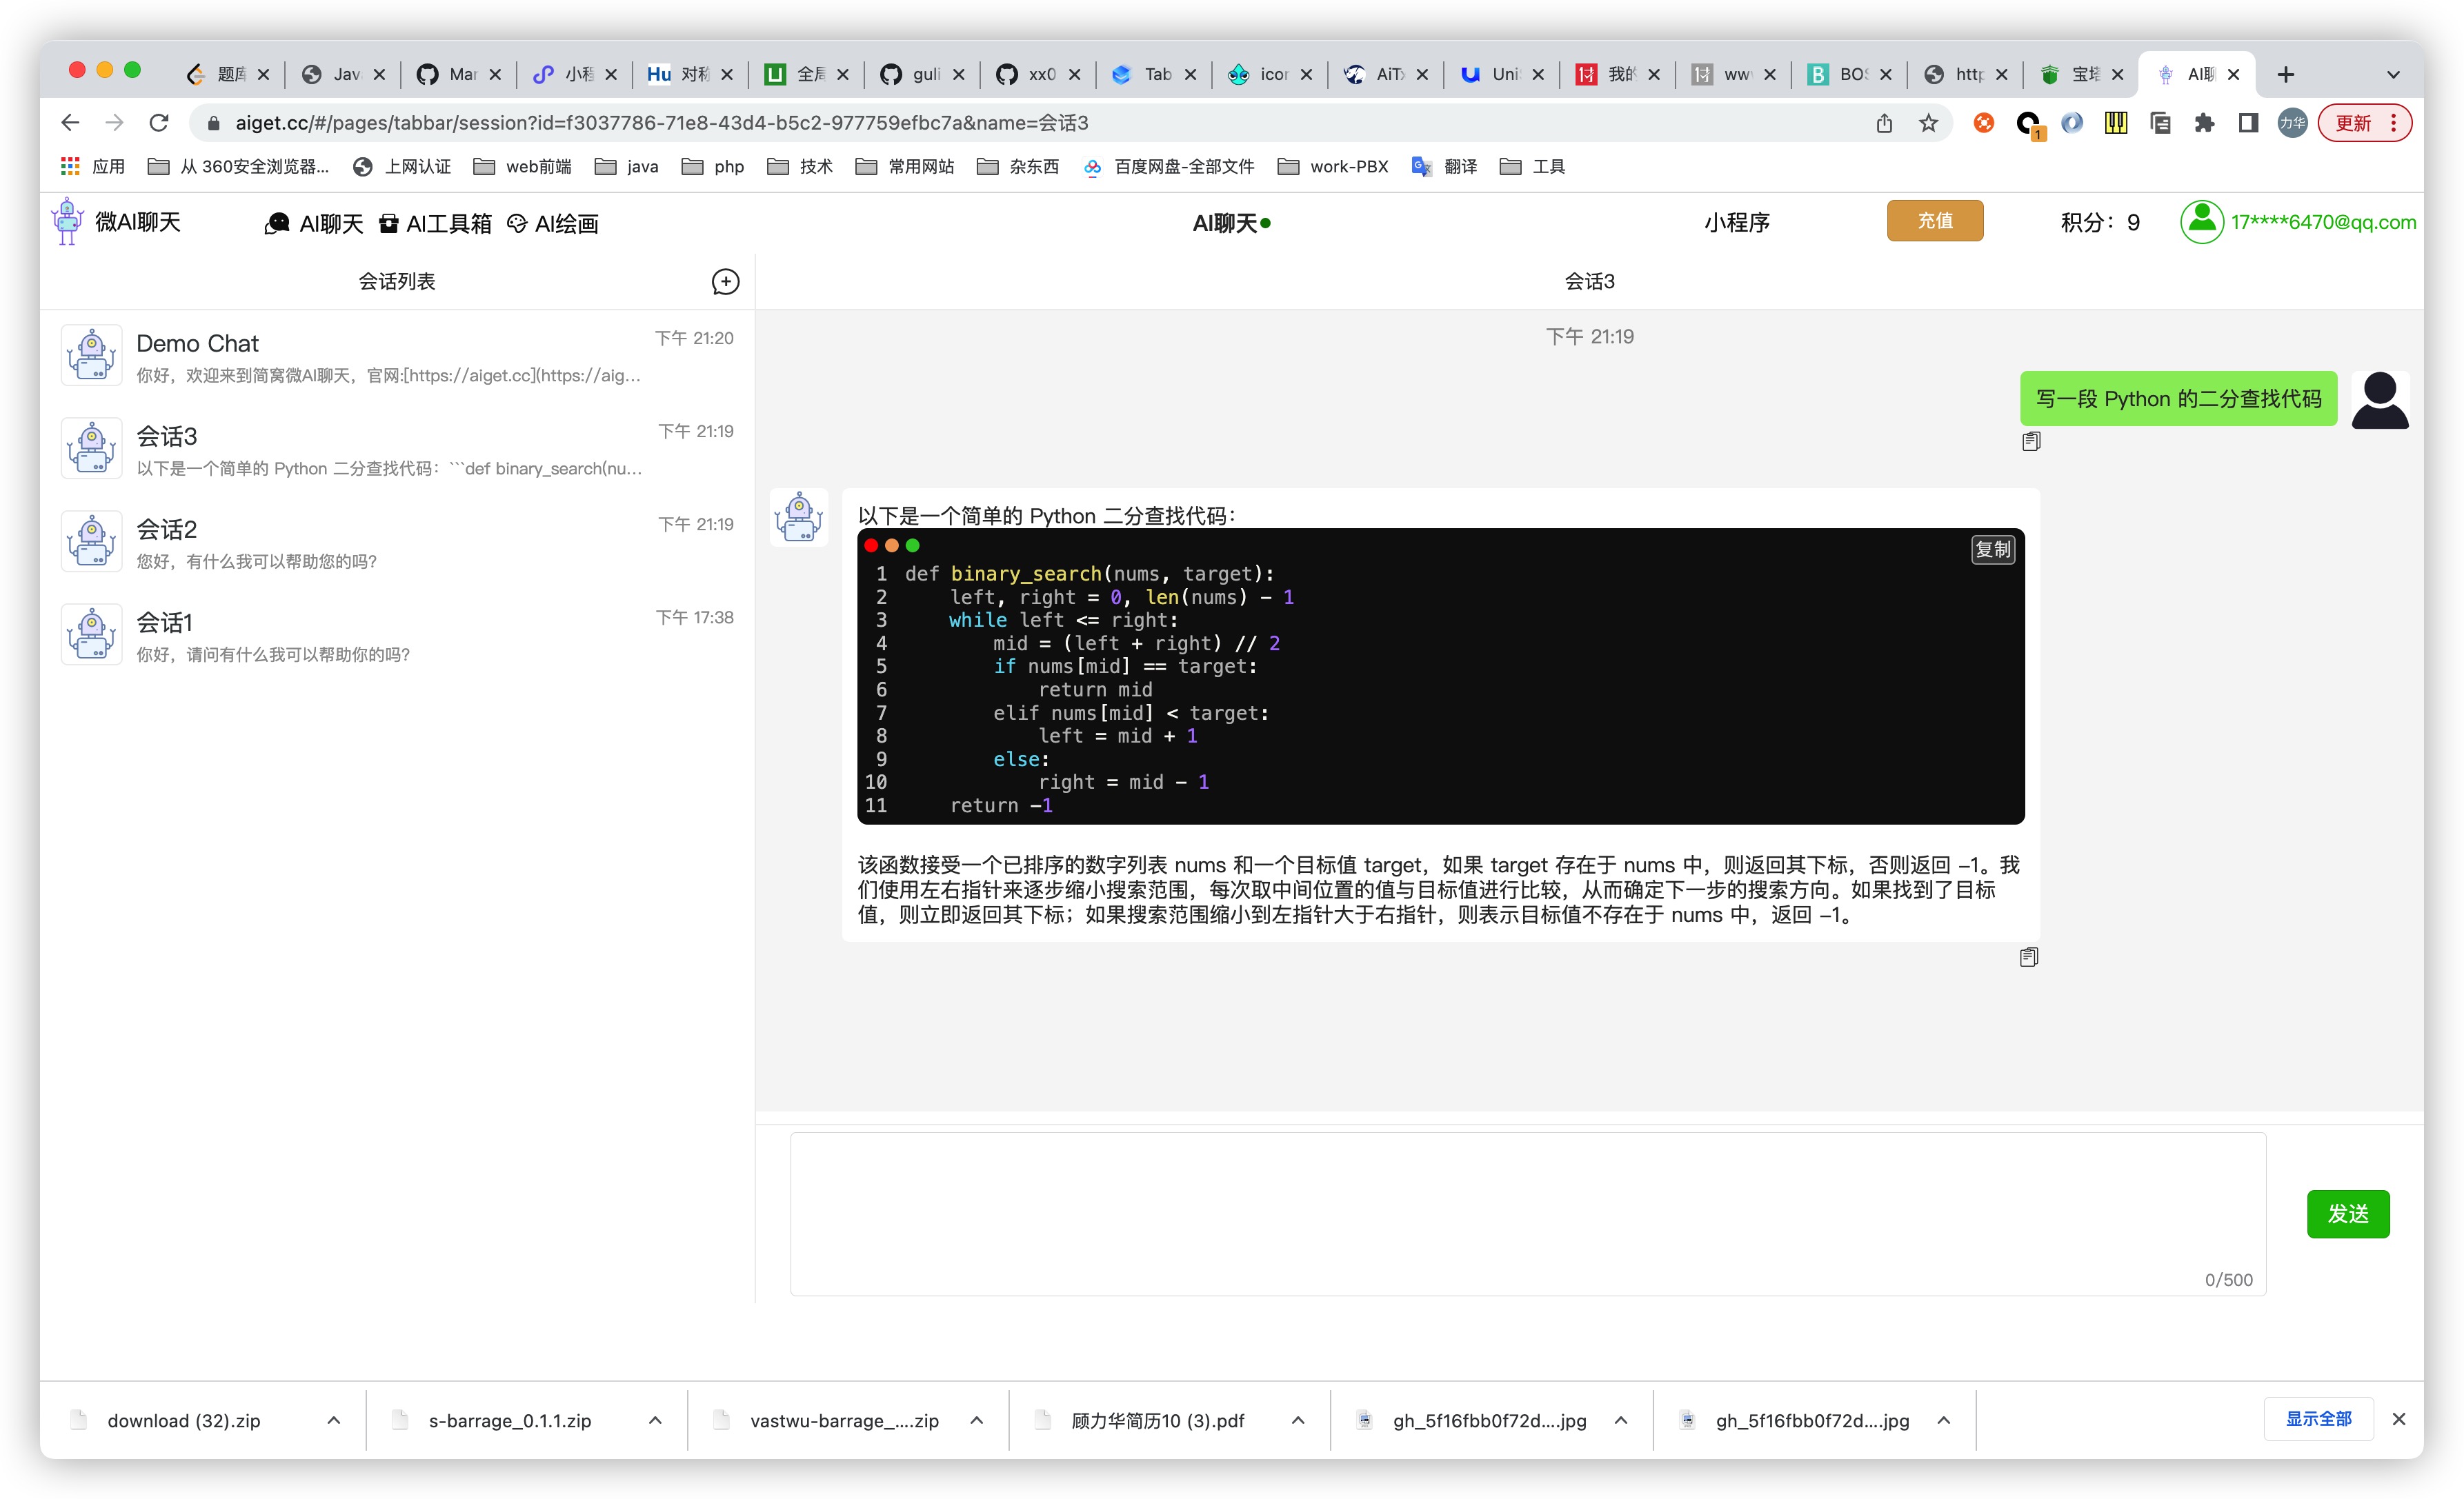Click the new conversation plus icon
Image resolution: width=2464 pixels, height=1499 pixels.
725,282
